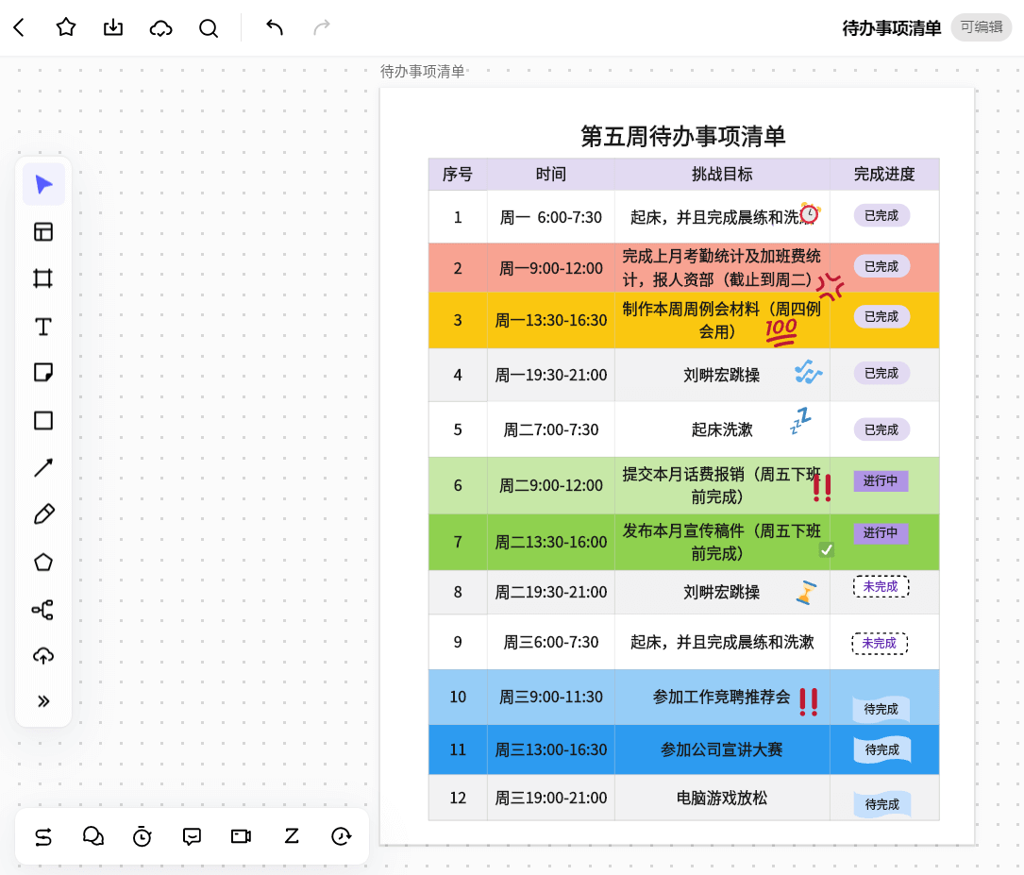This screenshot has width=1024, height=875.
Task: Click the 待完成 flag in row 12
Action: coord(882,804)
